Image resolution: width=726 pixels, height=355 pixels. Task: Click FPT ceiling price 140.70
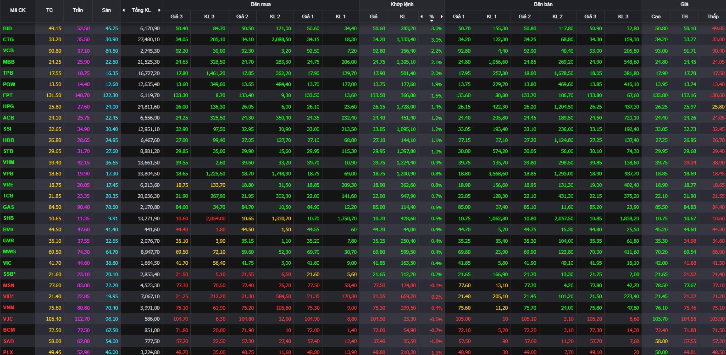[x=82, y=95]
